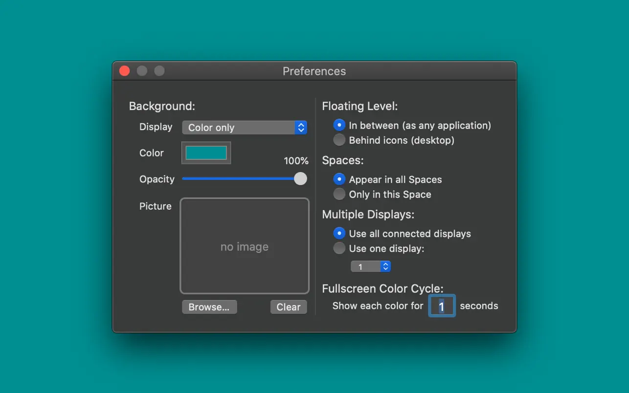Enable "Appear in all Spaces"
Viewport: 629px width, 393px height.
click(339, 179)
